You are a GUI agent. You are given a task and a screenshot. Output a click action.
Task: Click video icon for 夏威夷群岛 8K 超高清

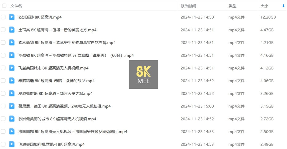point(12,93)
